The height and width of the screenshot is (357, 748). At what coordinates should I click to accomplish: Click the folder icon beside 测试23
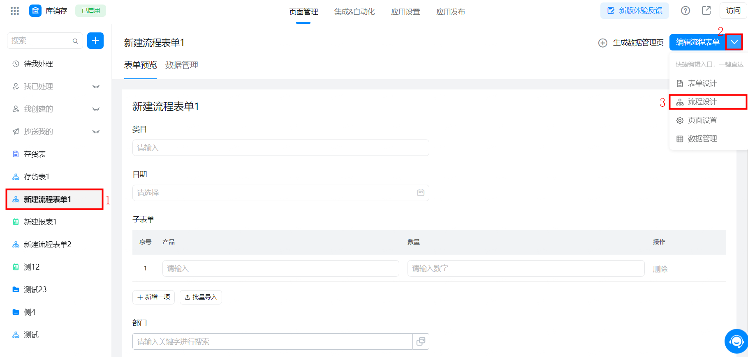tap(16, 290)
